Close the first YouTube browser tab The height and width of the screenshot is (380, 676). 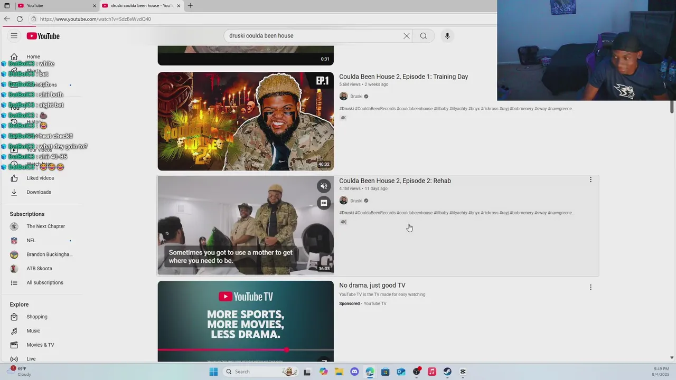pyautogui.click(x=95, y=6)
